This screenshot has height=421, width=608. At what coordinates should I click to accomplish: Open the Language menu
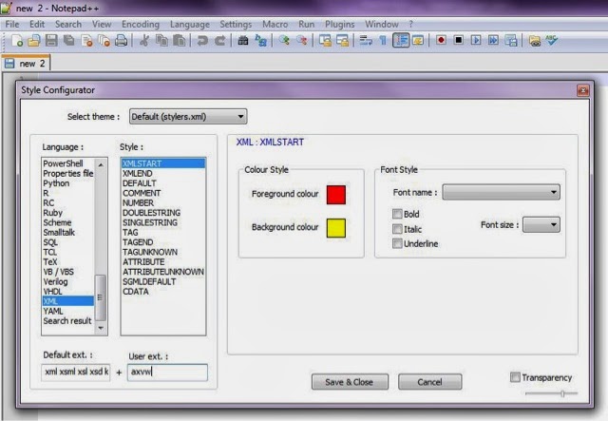click(190, 24)
